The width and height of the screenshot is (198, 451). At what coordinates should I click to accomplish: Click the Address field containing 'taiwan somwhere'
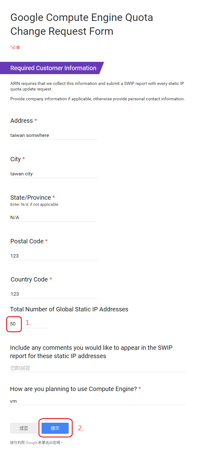54,135
